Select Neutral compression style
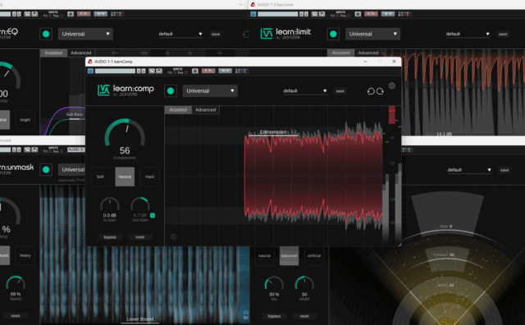 point(125,176)
